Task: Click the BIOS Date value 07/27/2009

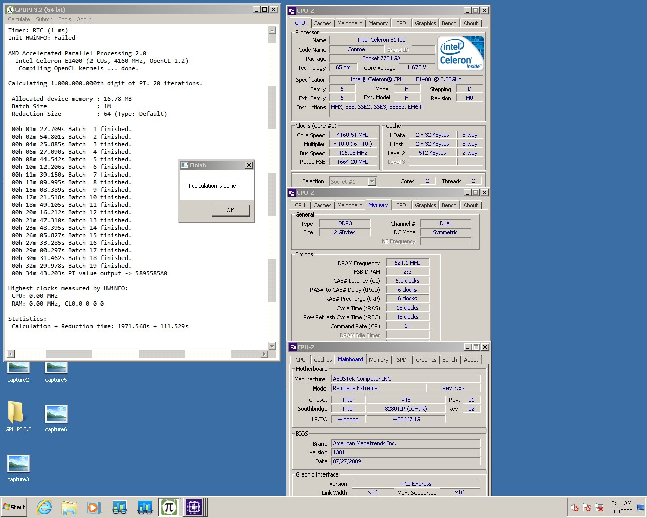Action: (x=405, y=461)
